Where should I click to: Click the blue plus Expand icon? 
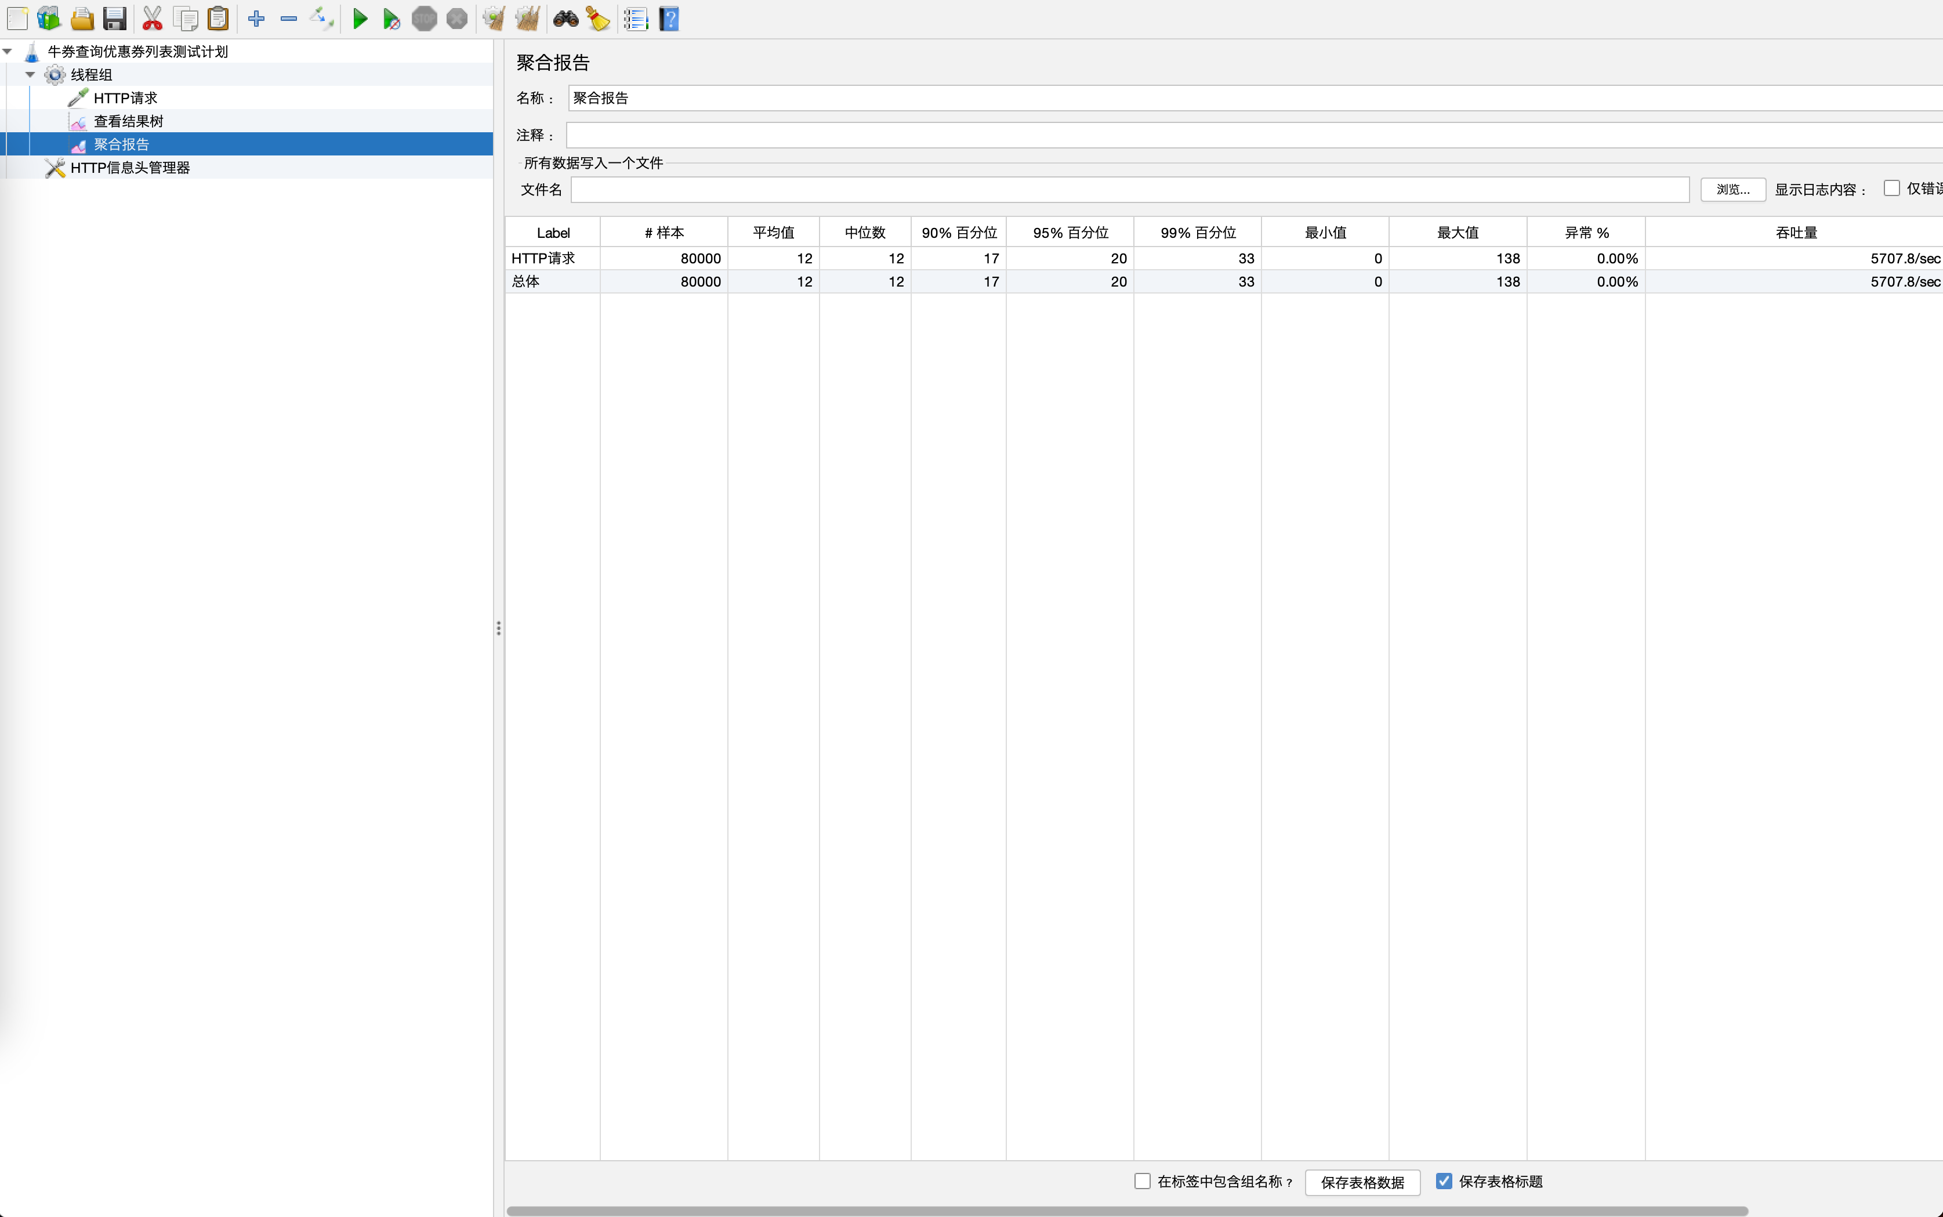click(256, 19)
